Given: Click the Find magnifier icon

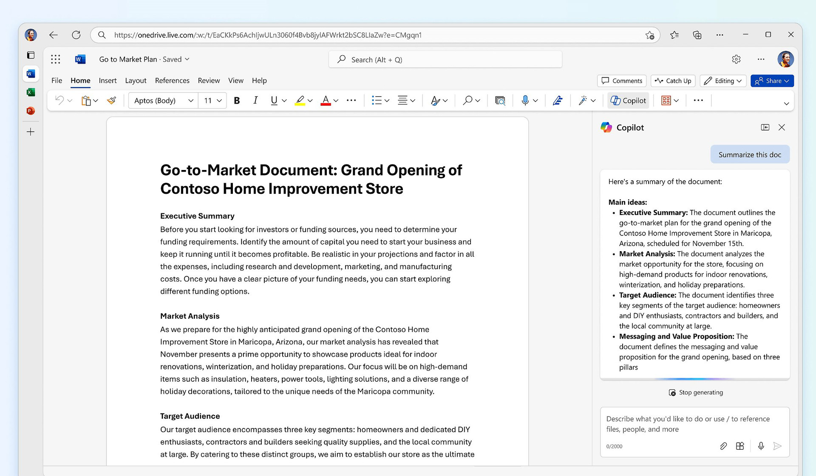Looking at the screenshot, I should (467, 100).
